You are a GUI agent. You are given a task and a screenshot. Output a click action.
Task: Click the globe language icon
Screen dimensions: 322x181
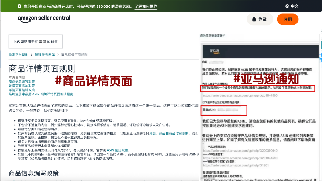[287, 6]
